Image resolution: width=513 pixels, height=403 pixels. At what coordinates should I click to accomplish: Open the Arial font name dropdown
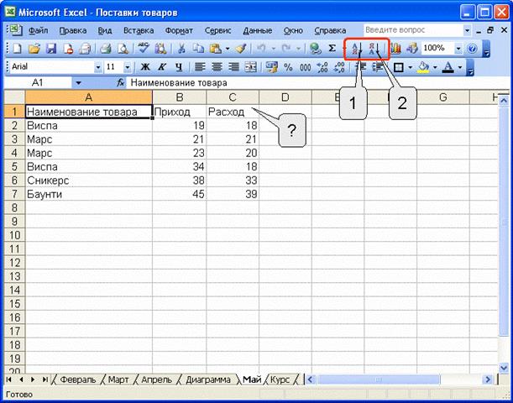point(97,67)
